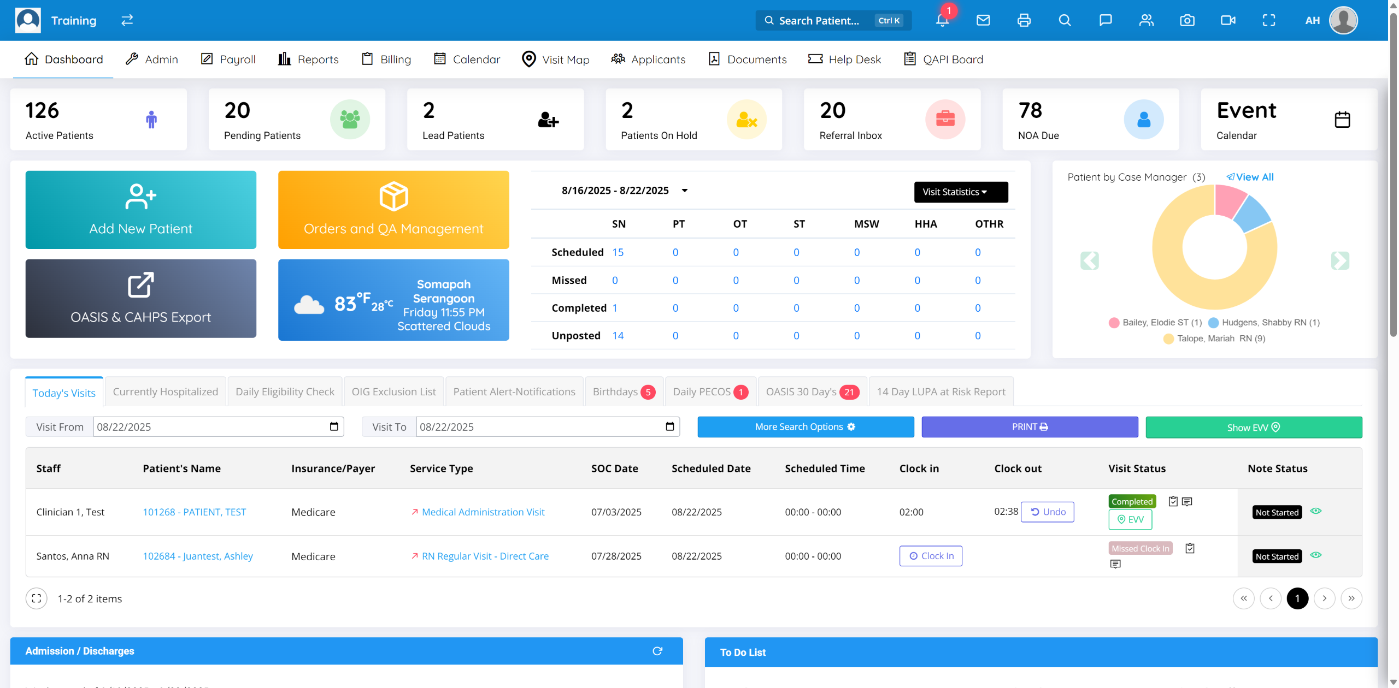The height and width of the screenshot is (688, 1399).
Task: Open the Visit From date picker
Action: [334, 426]
